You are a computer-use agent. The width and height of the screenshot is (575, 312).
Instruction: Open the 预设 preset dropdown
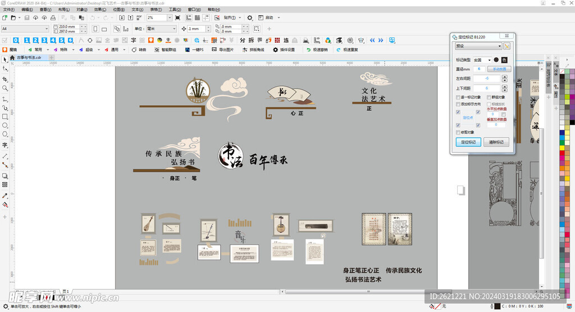point(479,46)
